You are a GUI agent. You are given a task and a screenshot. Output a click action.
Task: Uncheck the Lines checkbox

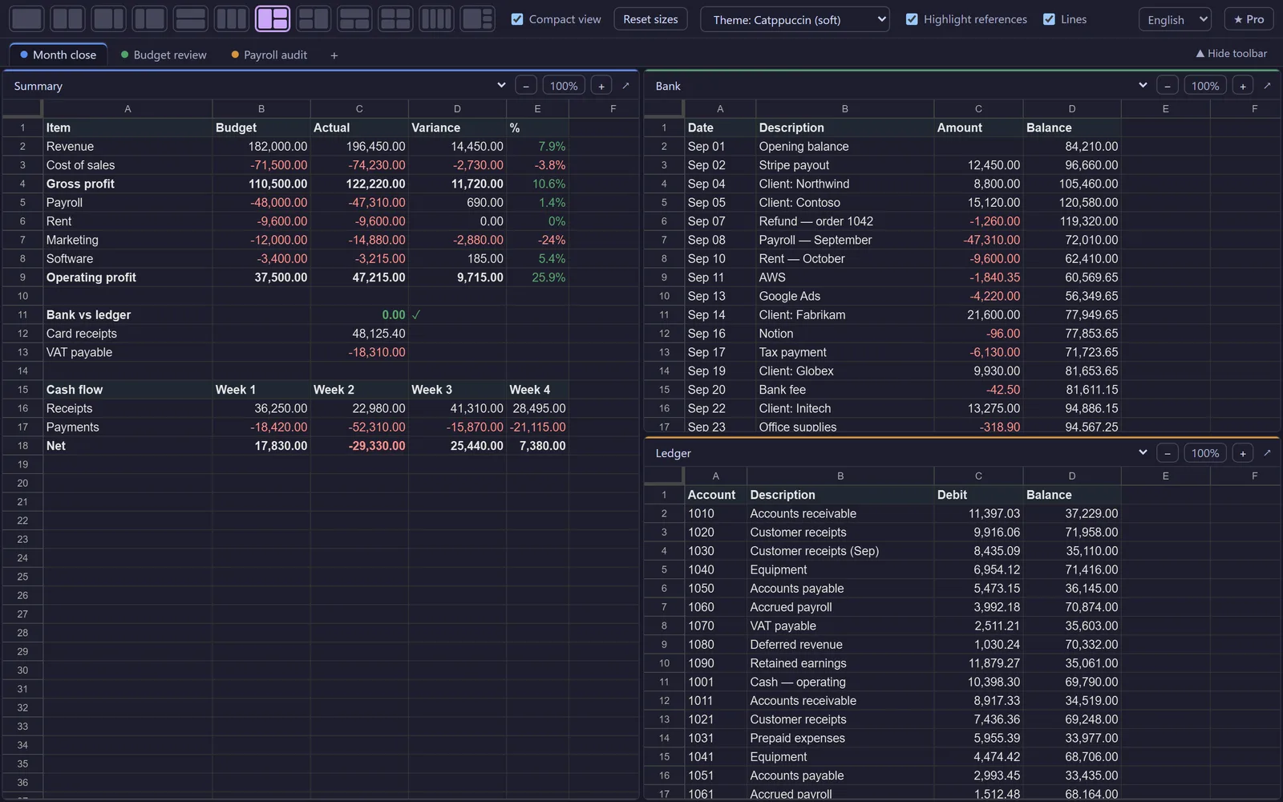(x=1049, y=19)
